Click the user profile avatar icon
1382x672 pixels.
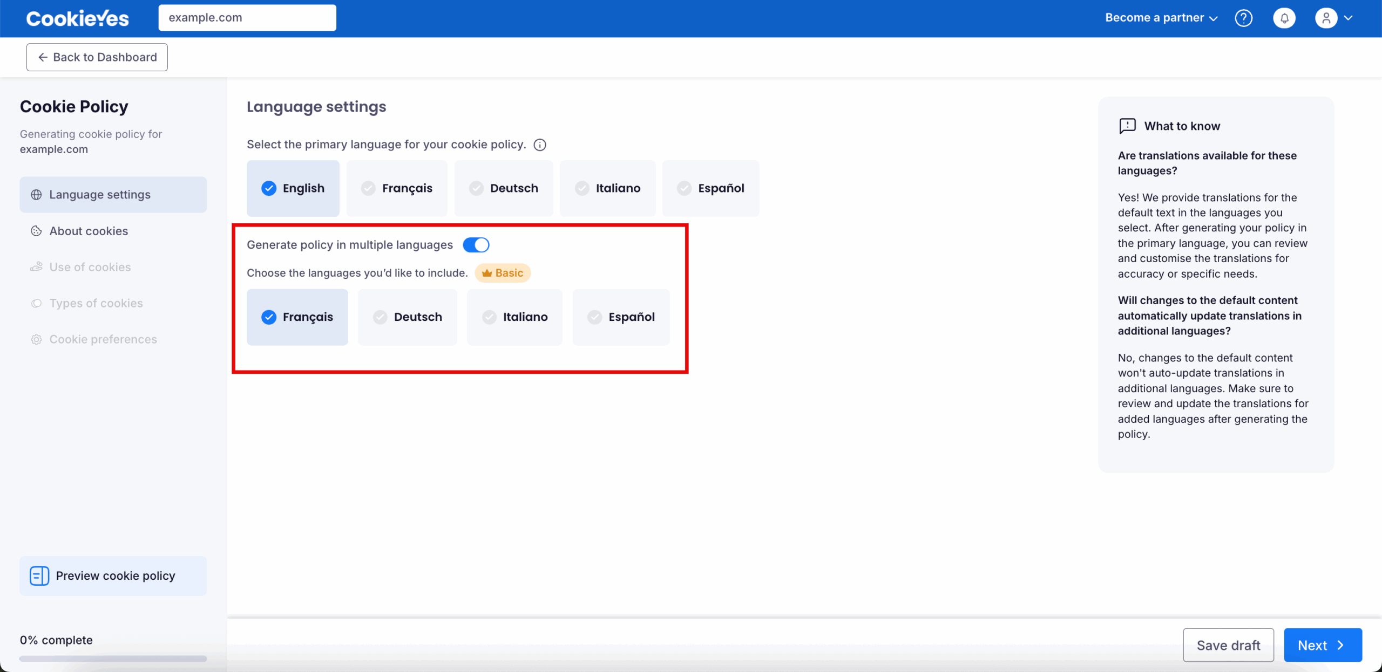pyautogui.click(x=1326, y=18)
